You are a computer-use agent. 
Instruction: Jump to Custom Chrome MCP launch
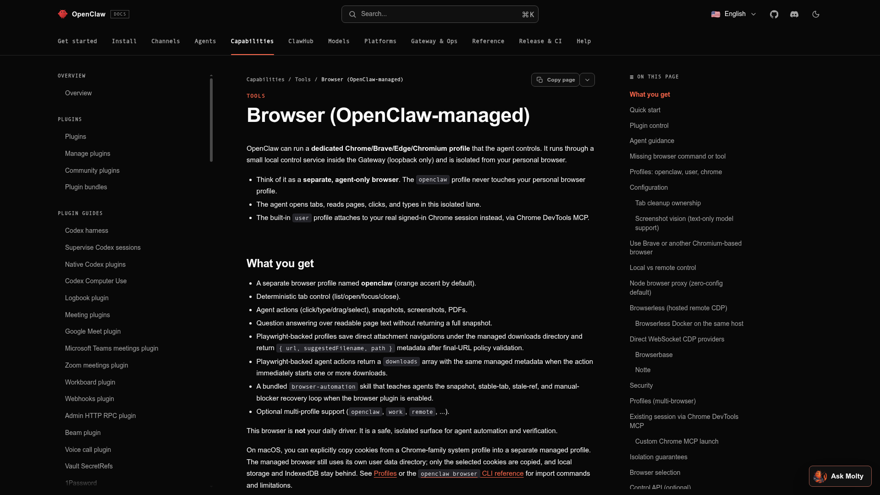pyautogui.click(x=676, y=441)
